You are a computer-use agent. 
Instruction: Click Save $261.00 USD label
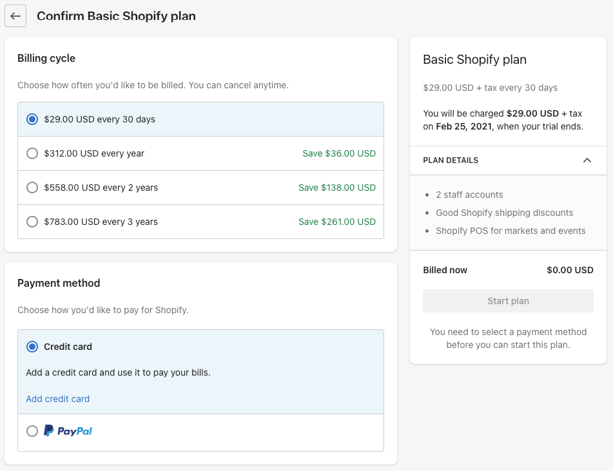[336, 222]
